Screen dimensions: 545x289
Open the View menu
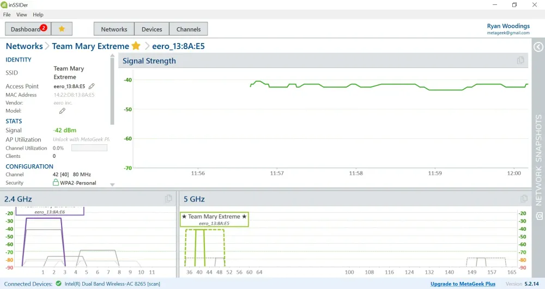point(22,15)
